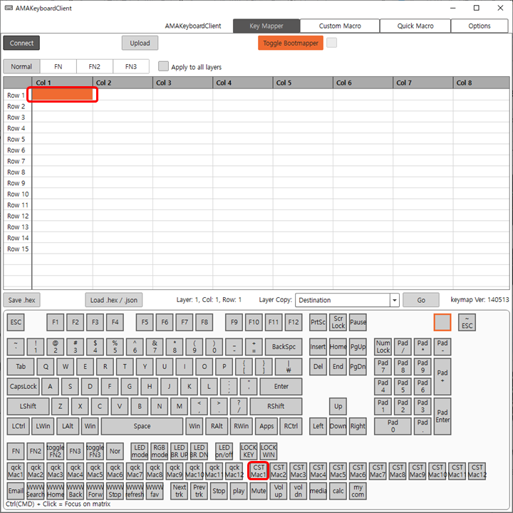Select the Email key
The width and height of the screenshot is (513, 513).
pos(16,491)
